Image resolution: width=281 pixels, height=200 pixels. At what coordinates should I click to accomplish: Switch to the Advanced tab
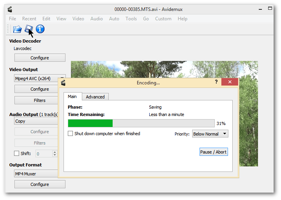(95, 97)
